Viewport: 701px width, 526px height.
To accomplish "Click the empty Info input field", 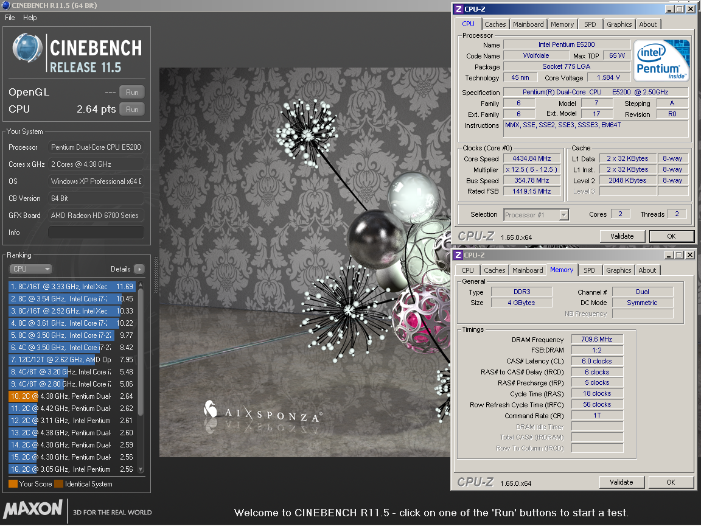I will [x=96, y=233].
